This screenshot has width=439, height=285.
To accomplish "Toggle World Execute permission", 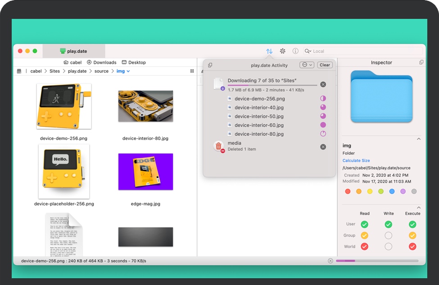I will click(412, 246).
